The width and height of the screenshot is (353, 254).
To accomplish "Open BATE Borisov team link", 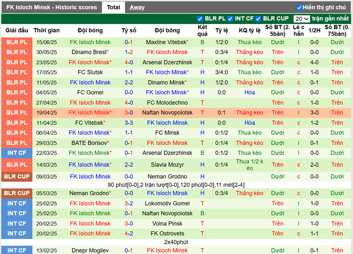I will [x=90, y=143].
